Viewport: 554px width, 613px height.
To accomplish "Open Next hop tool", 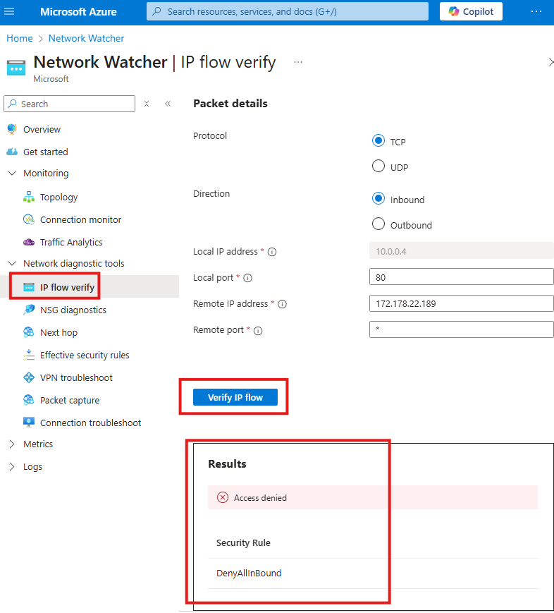I will (x=59, y=333).
